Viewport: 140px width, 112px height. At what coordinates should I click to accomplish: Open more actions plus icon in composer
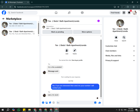43,103
